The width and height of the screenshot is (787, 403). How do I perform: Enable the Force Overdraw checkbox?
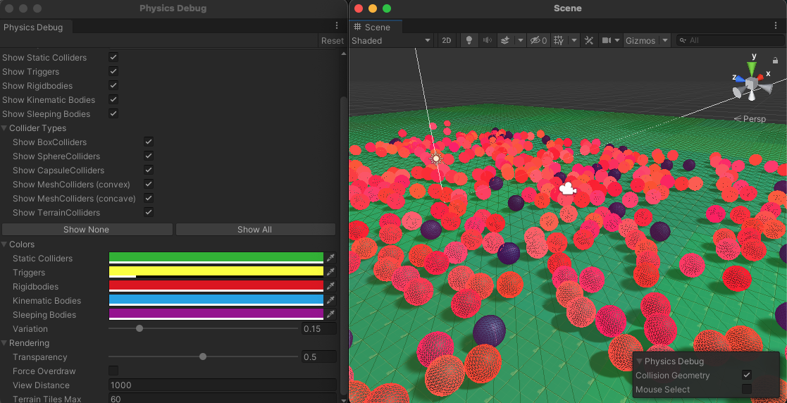pos(113,371)
